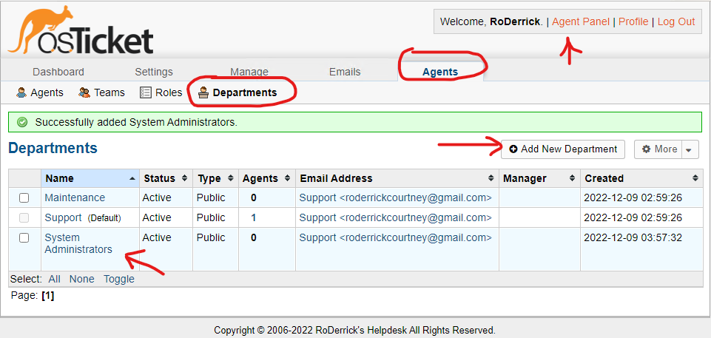The image size is (711, 338).
Task: Click the disabled Support default checkbox
Action: point(24,218)
